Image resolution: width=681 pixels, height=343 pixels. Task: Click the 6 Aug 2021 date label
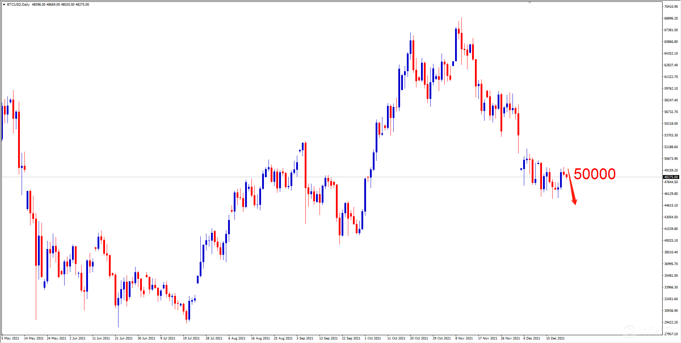click(x=237, y=338)
